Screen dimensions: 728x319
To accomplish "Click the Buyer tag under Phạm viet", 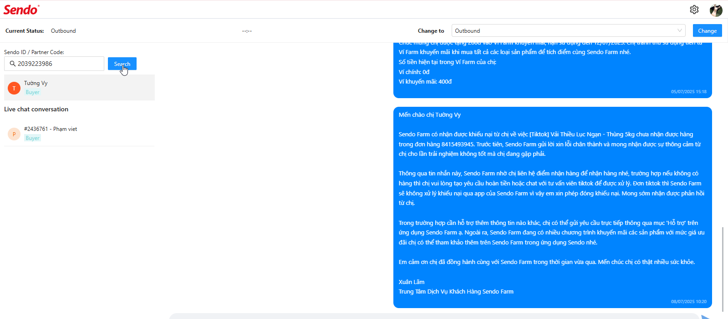I will tap(32, 138).
